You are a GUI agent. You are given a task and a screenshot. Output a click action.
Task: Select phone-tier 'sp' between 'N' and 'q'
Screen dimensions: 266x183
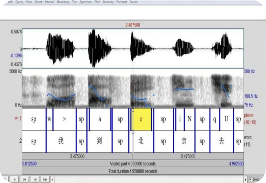[x=202, y=119]
